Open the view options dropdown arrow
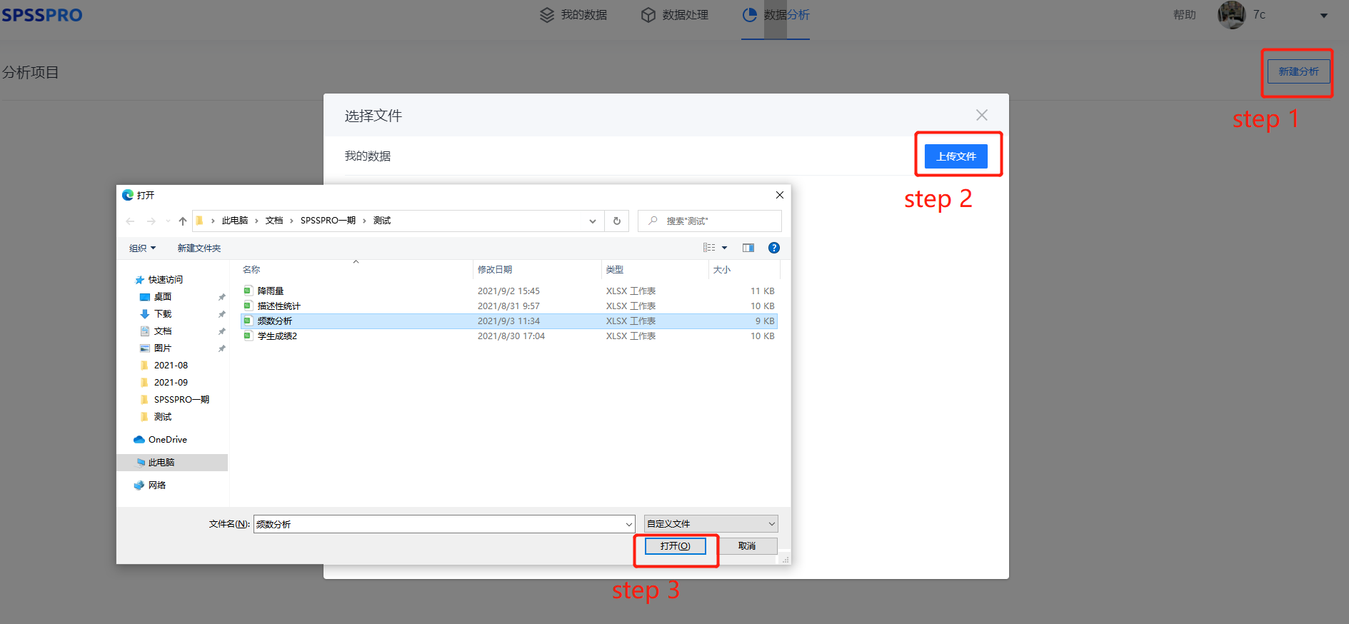 [x=724, y=248]
